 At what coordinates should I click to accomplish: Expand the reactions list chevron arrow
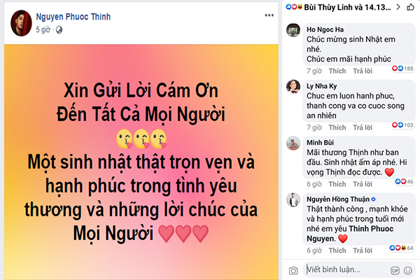pos(398,7)
